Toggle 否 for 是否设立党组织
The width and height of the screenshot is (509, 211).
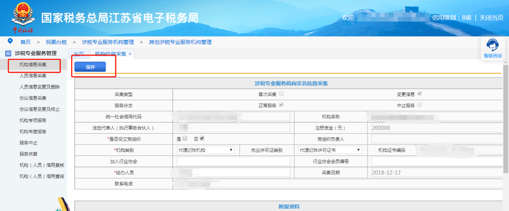pyautogui.click(x=202, y=138)
